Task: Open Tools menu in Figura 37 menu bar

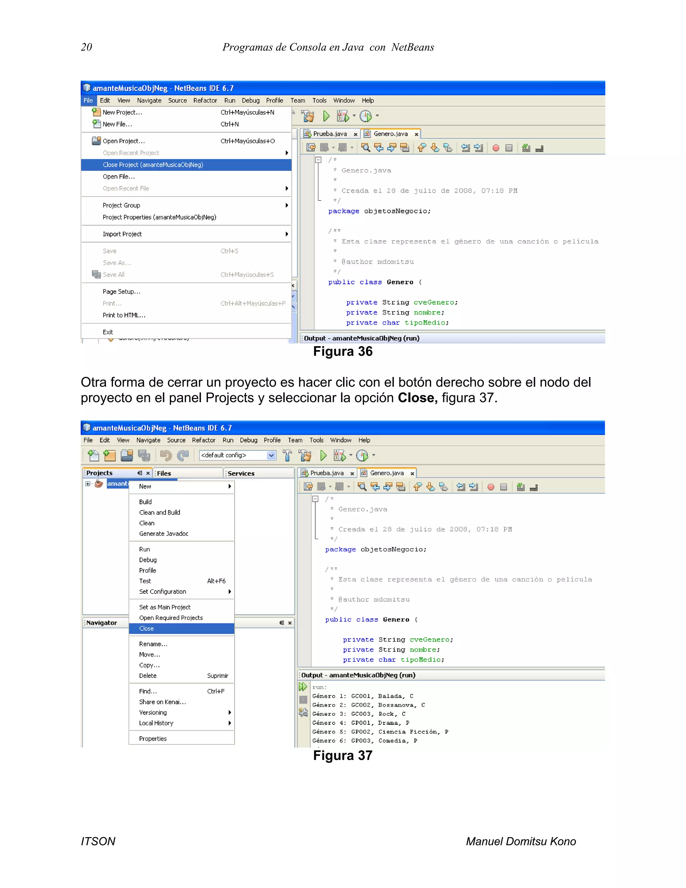Action: point(317,440)
